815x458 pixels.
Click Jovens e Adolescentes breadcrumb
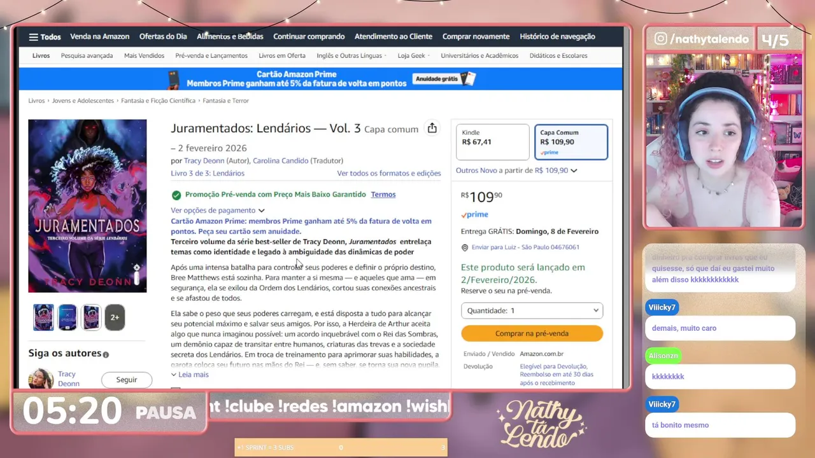pos(83,101)
